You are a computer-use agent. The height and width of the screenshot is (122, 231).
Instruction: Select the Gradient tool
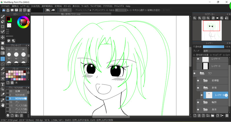pyautogui.click(x=3, y=53)
